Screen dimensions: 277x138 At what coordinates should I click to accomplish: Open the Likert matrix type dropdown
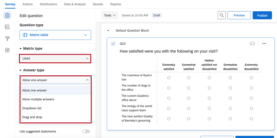pos(55,58)
